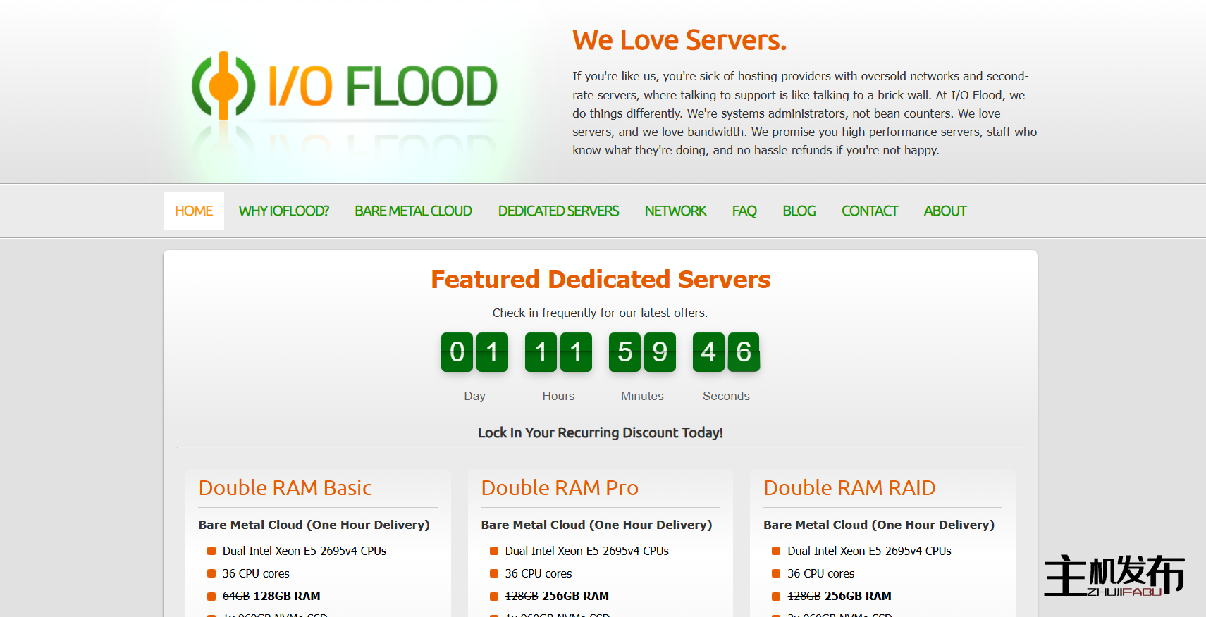Open the About page
Viewport: 1206px width, 617px height.
(945, 211)
